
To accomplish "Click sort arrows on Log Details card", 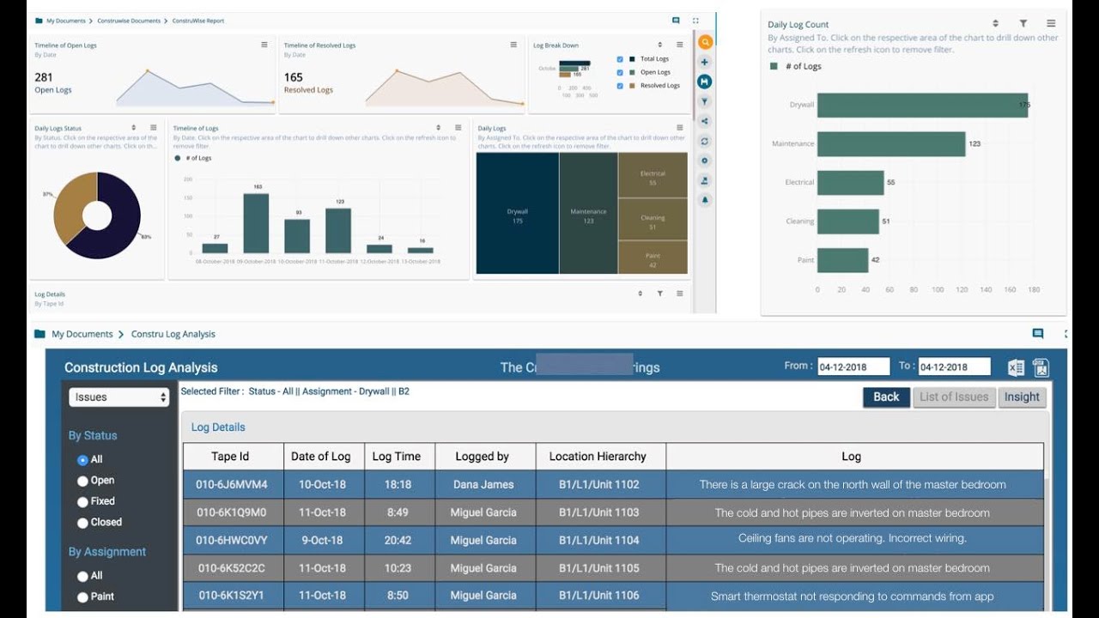I will [x=640, y=294].
